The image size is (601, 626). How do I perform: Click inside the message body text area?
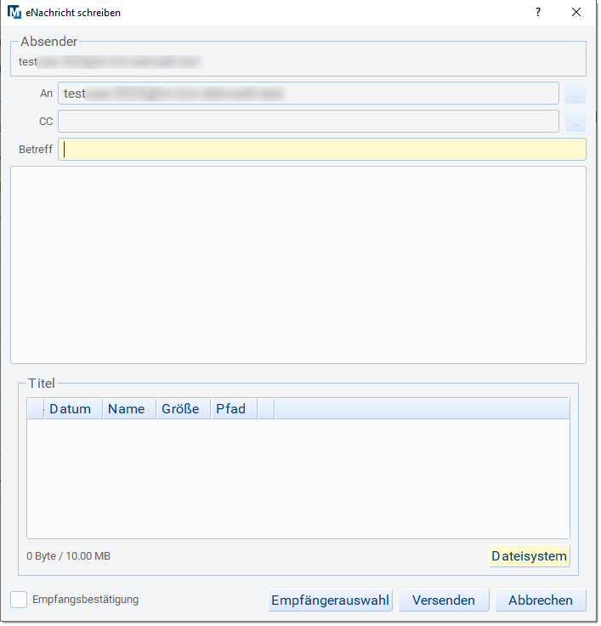click(298, 265)
